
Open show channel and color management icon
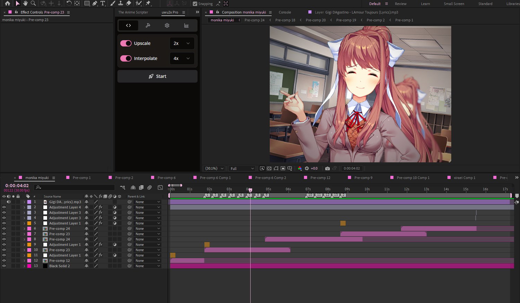click(300, 168)
